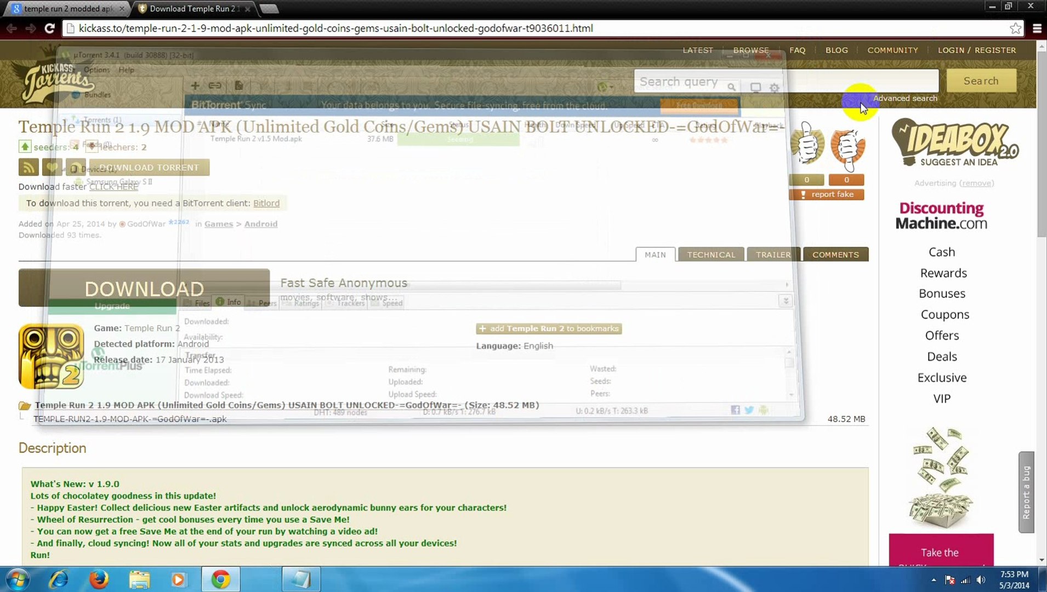Switch to Chrome in the taskbar

(x=221, y=579)
